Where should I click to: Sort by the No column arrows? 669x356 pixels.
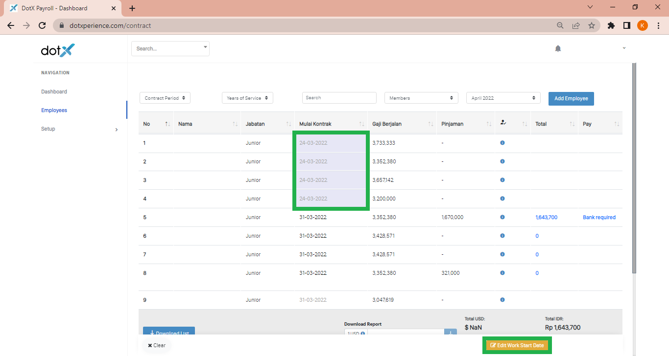[167, 124]
